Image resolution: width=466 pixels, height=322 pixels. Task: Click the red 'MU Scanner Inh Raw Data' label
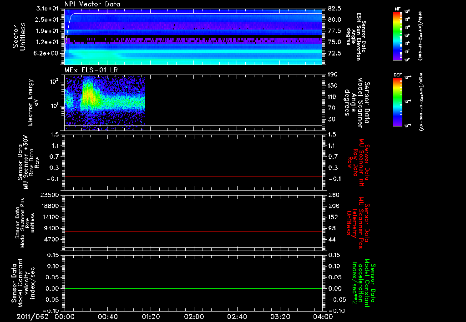(358, 162)
